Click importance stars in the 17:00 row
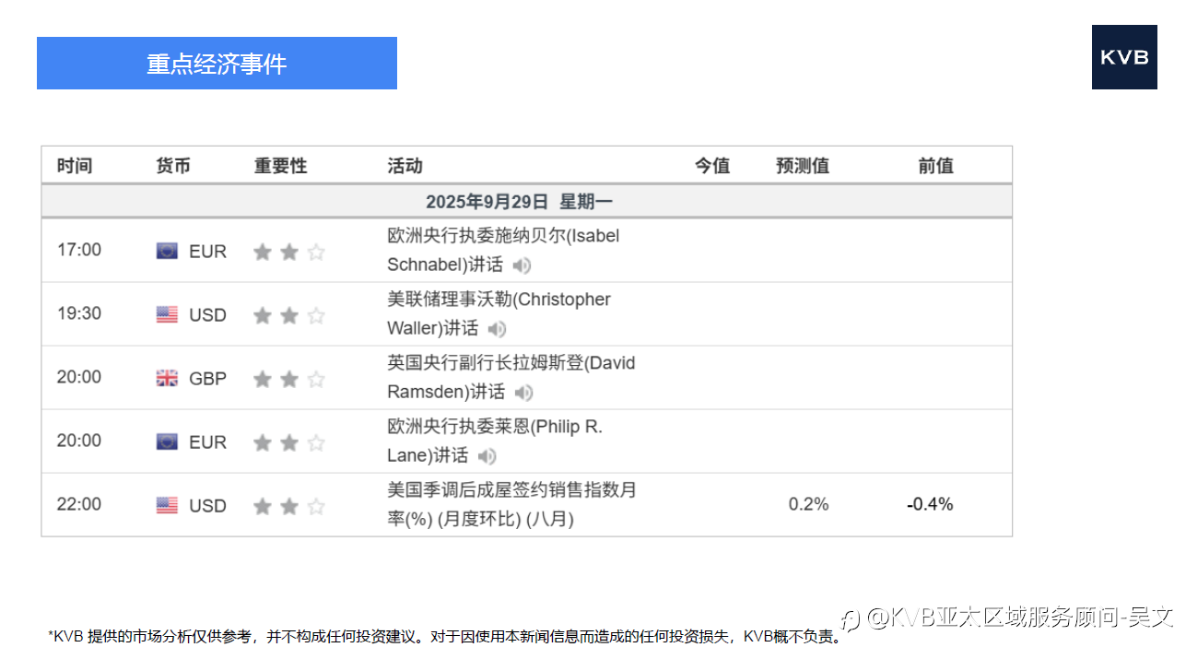 (x=289, y=252)
